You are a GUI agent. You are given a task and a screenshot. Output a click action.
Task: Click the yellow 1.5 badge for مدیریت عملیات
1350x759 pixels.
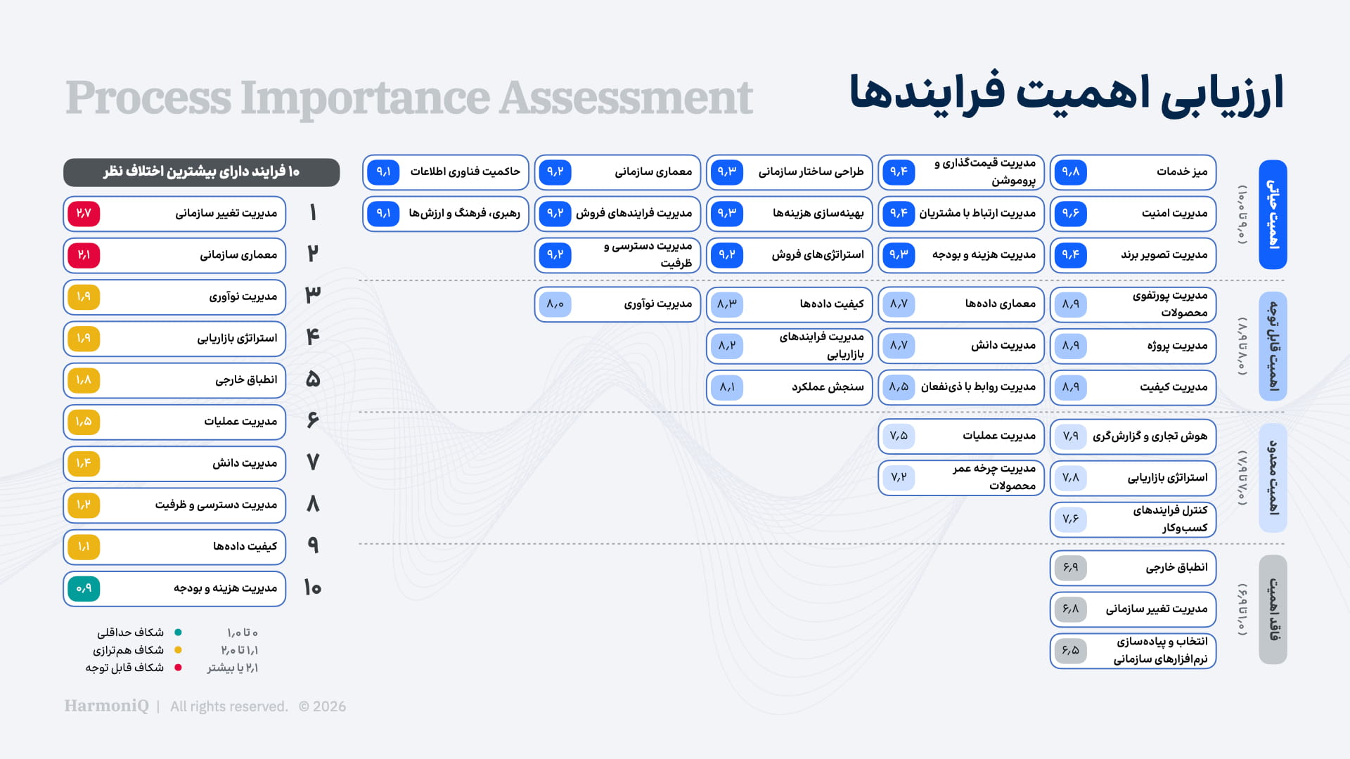[x=84, y=422]
